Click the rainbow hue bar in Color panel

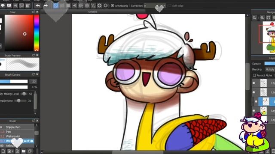[x=37, y=33]
